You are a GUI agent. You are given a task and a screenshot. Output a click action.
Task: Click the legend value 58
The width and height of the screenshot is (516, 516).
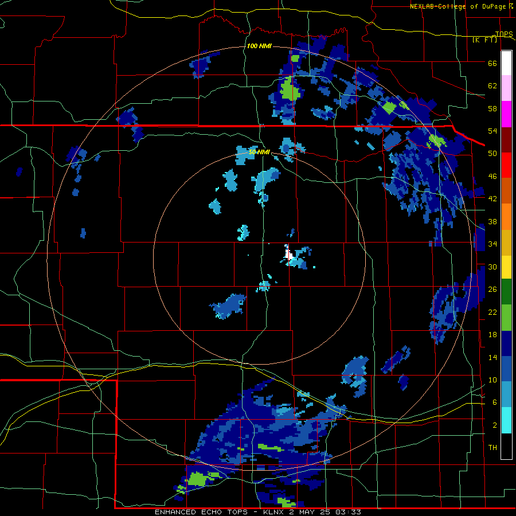click(492, 108)
